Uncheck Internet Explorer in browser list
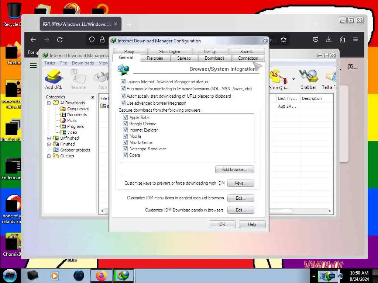 click(x=125, y=130)
